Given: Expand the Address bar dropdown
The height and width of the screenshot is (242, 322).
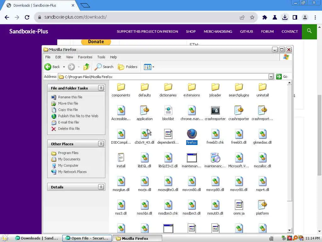Looking at the screenshot, I should tap(271, 77).
